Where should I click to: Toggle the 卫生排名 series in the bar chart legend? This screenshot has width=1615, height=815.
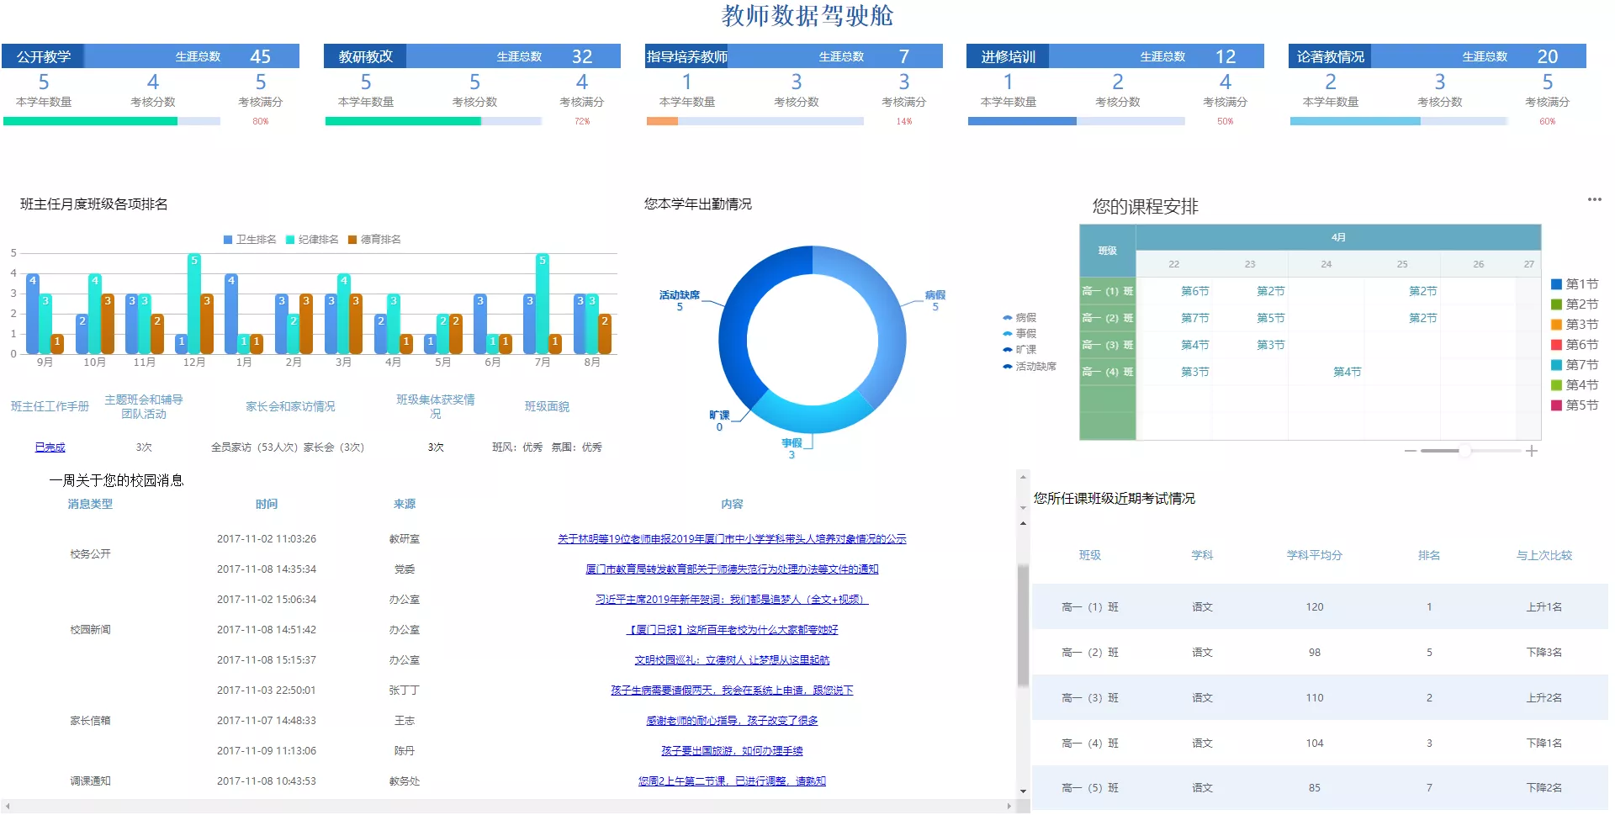(250, 240)
